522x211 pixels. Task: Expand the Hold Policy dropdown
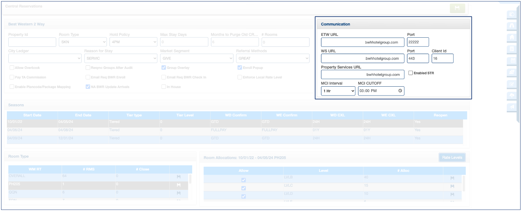coord(133,42)
